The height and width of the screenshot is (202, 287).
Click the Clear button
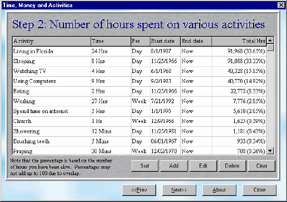point(262,166)
